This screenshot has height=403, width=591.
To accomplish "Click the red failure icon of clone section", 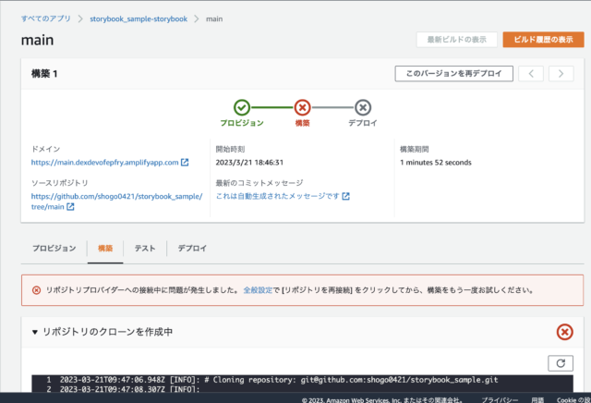I will click(564, 332).
